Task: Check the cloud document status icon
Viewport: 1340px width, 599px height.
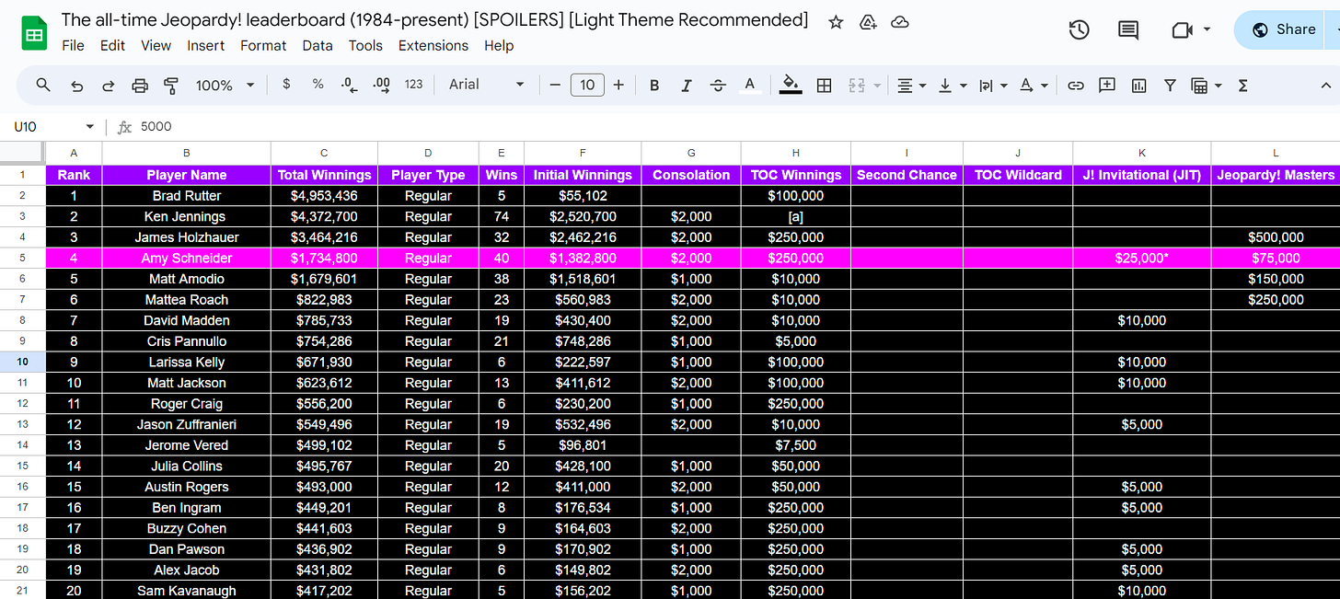Action: point(900,22)
